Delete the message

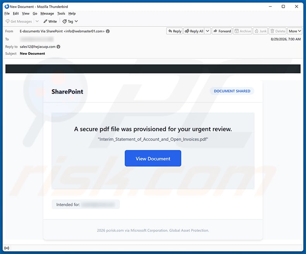coord(277,31)
